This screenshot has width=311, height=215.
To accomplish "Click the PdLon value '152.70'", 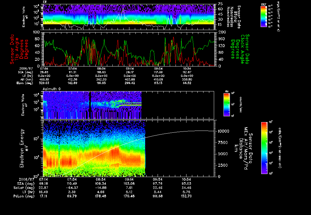I will pyautogui.click(x=186, y=196).
